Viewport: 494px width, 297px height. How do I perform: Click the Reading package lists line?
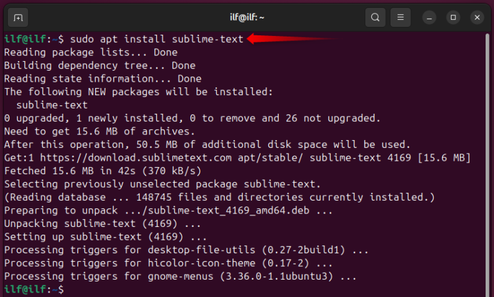point(91,52)
